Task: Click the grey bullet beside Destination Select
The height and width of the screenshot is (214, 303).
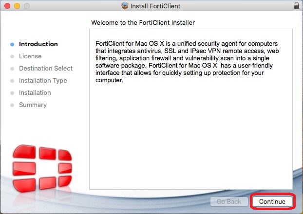Action: coord(12,69)
